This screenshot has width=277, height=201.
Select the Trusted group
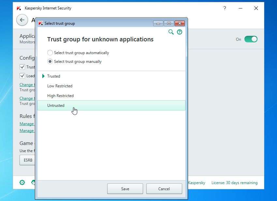54,76
